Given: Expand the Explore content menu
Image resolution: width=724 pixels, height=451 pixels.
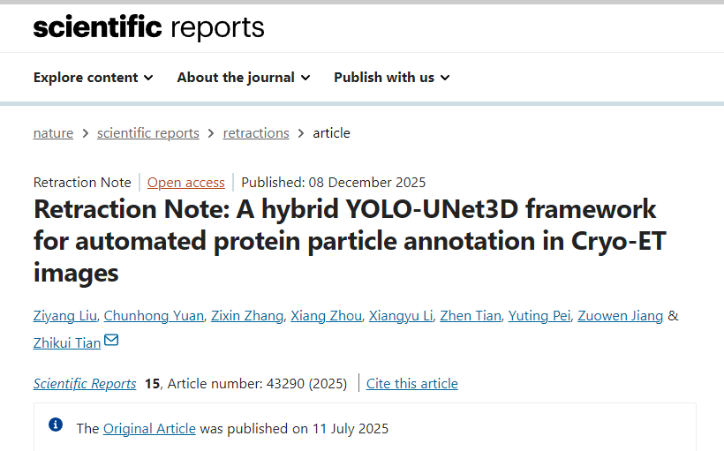Looking at the screenshot, I should pyautogui.click(x=93, y=78).
